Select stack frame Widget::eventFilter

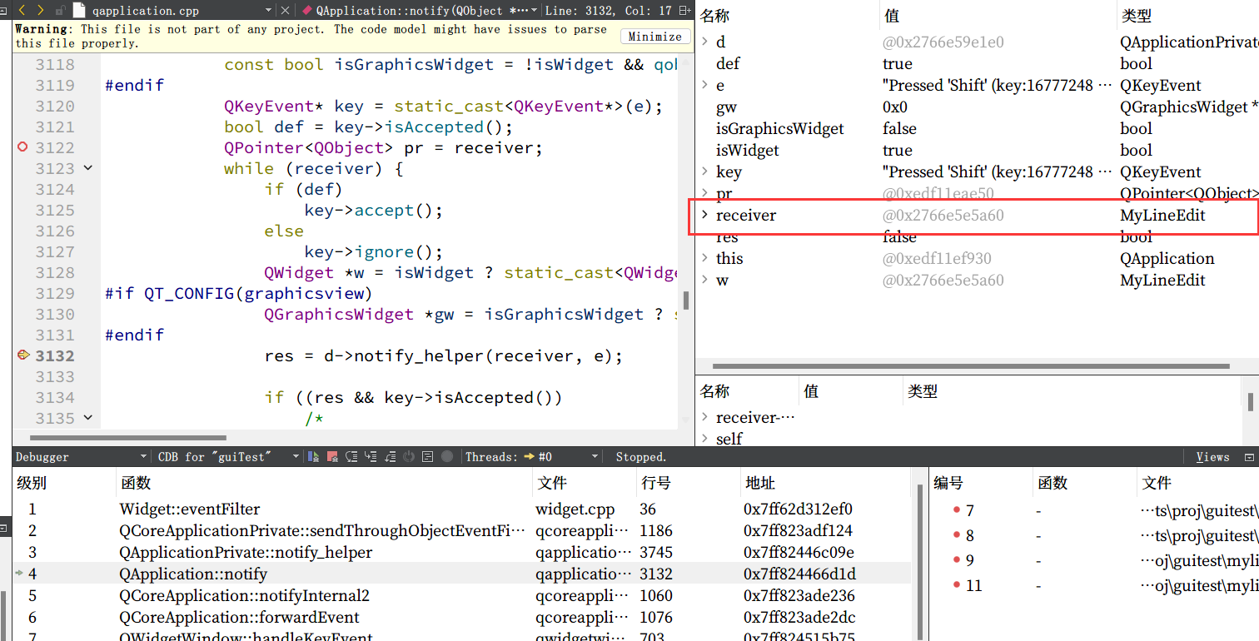point(463,509)
